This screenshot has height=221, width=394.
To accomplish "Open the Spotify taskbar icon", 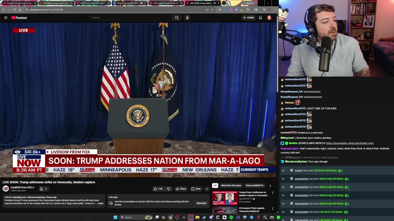I will pos(231,217).
